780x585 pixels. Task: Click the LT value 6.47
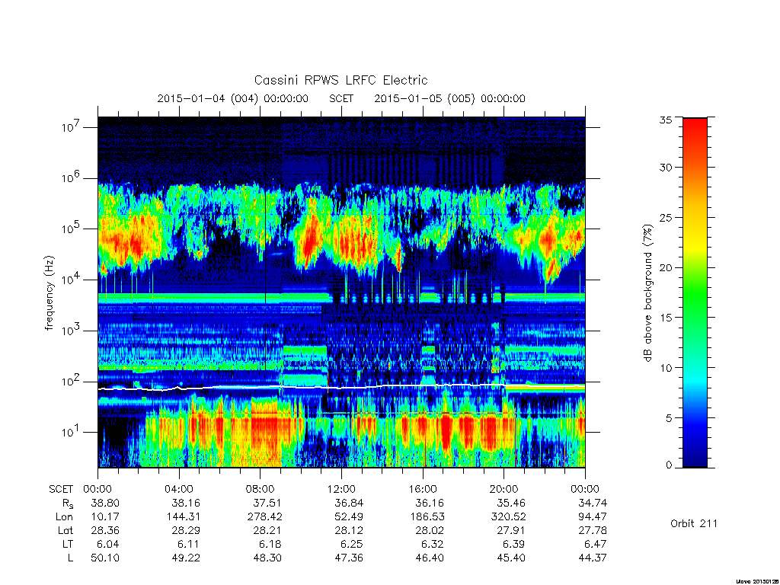tap(596, 544)
